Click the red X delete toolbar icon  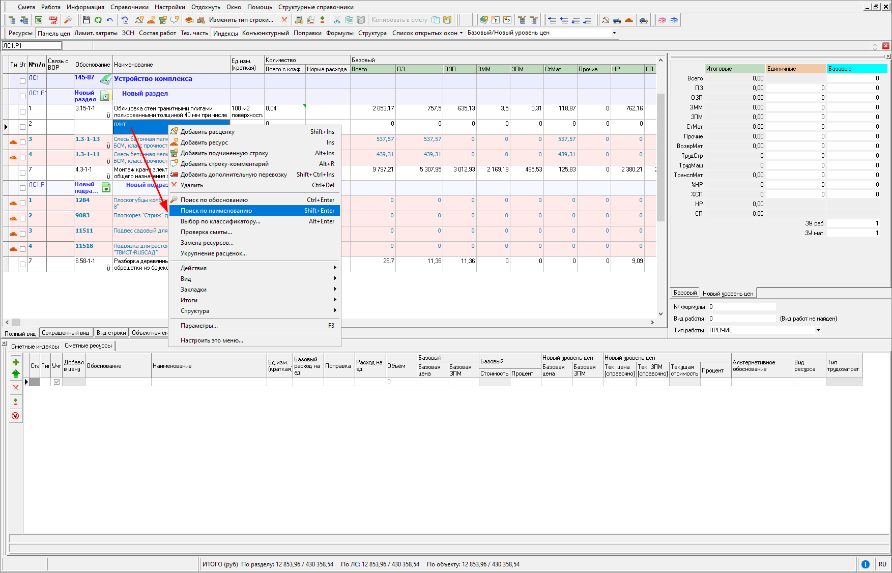(x=284, y=20)
